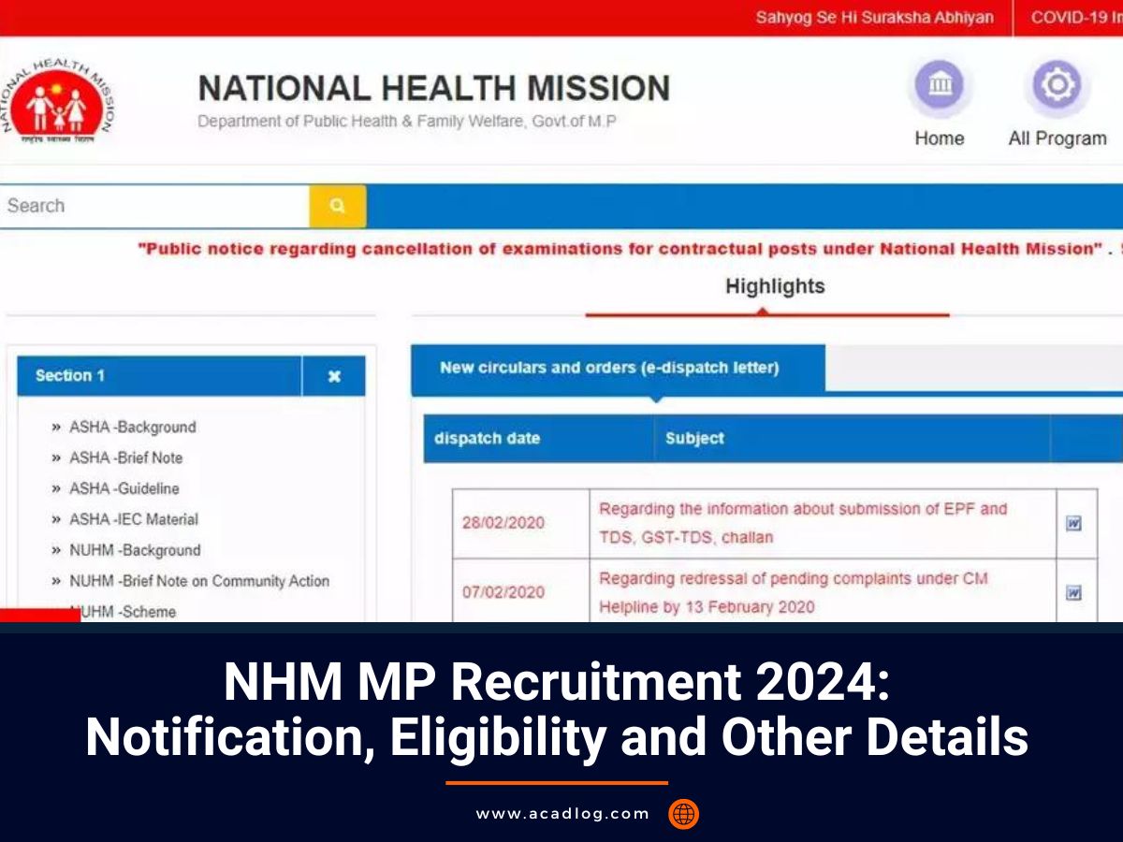1123x842 pixels.
Task: Open the All Program gear icon
Action: 1057,86
